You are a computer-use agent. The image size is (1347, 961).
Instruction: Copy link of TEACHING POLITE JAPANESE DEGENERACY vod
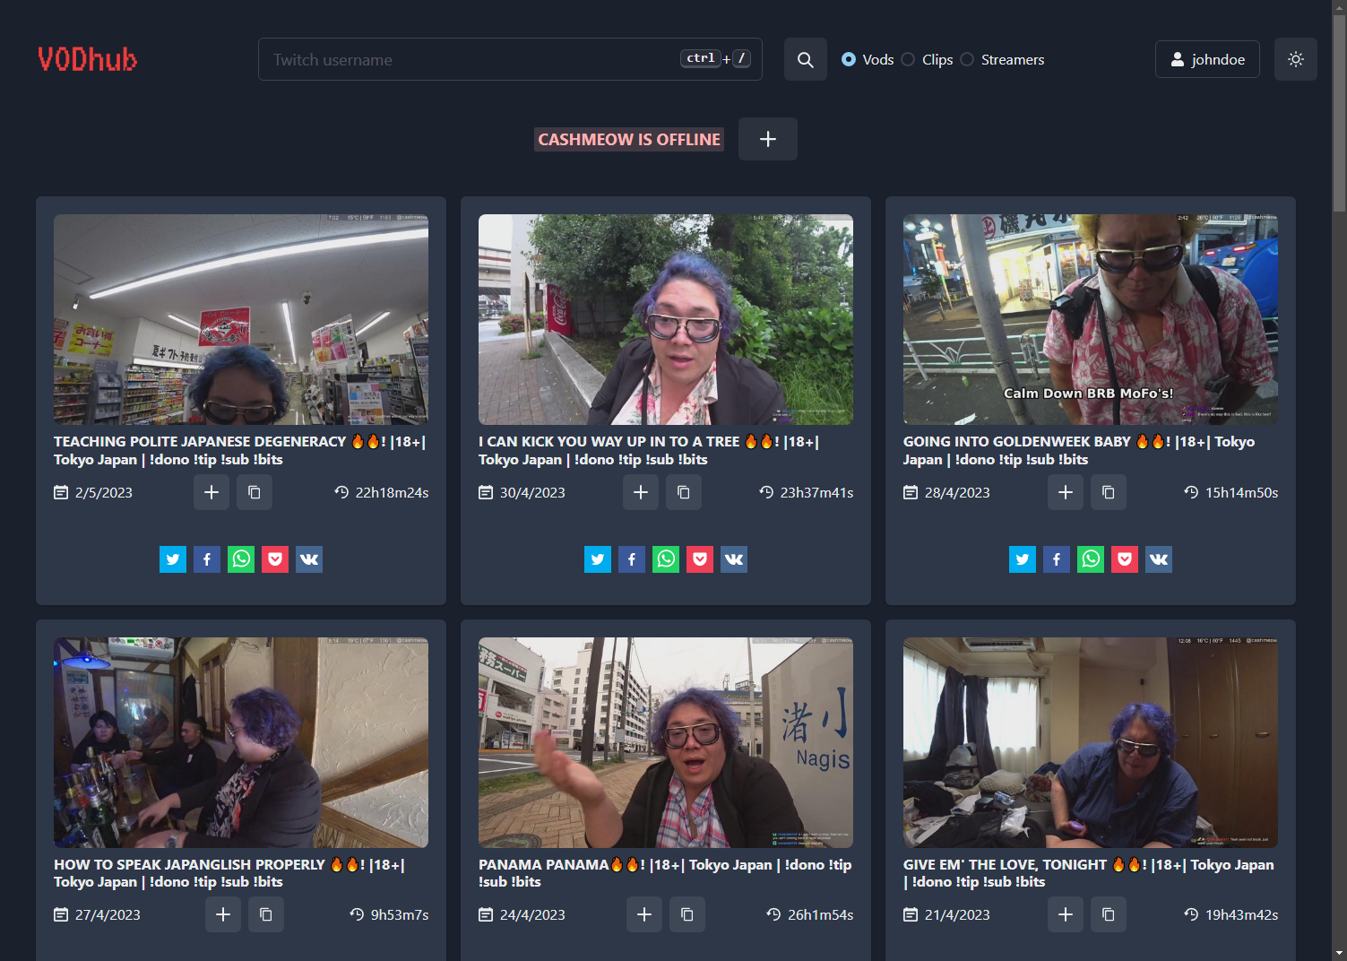[255, 492]
